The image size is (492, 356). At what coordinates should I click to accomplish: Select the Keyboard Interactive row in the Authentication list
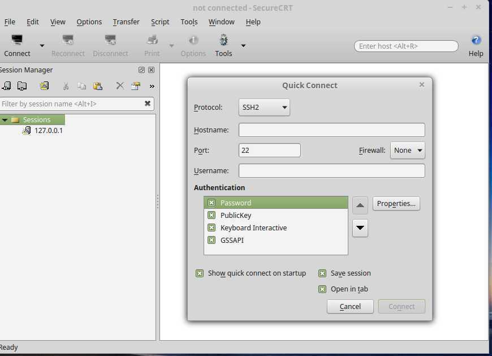(x=276, y=228)
